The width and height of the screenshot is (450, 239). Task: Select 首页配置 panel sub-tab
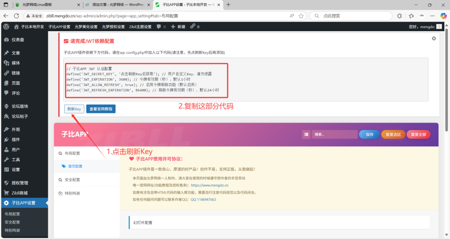[87, 166]
